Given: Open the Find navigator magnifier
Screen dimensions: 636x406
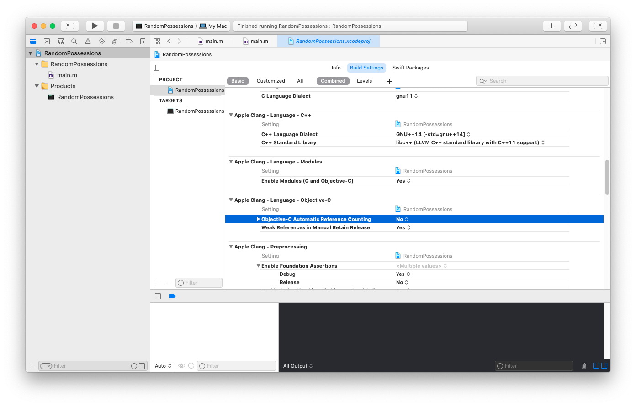Looking at the screenshot, I should pyautogui.click(x=74, y=41).
